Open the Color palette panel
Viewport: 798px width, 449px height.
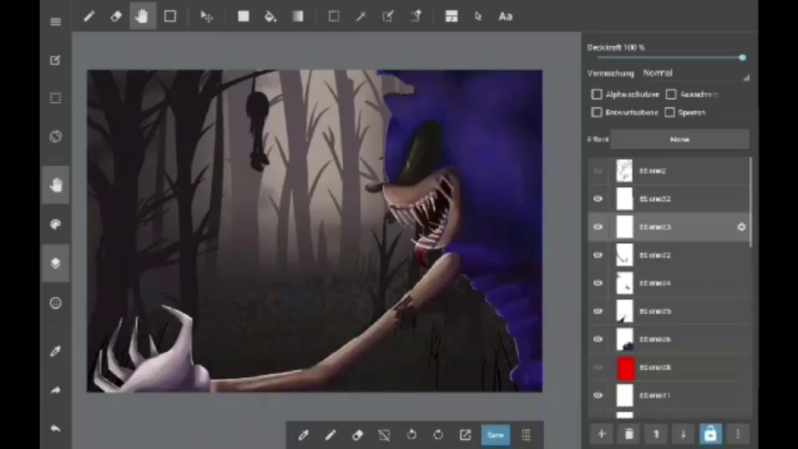tap(55, 224)
